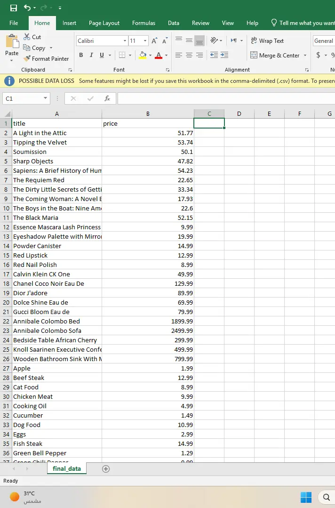Screen dimensions: 335x508
Task: Expand the fill color palette arrow
Action: (150, 56)
